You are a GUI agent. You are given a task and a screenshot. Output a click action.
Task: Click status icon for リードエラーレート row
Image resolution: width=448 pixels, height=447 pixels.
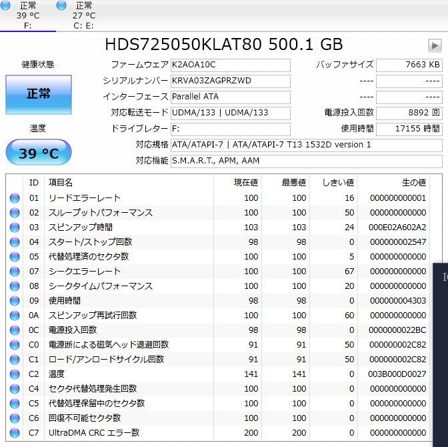coord(15,198)
